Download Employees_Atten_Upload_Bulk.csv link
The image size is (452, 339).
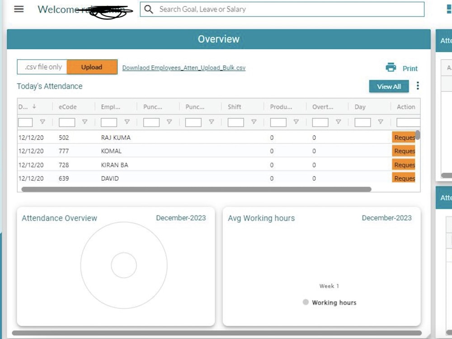184,68
